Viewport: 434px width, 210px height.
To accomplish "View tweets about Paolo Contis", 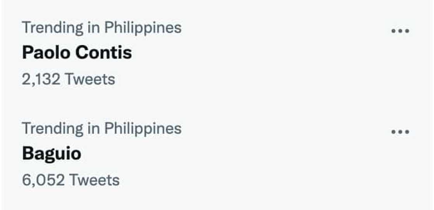I will 77,53.
